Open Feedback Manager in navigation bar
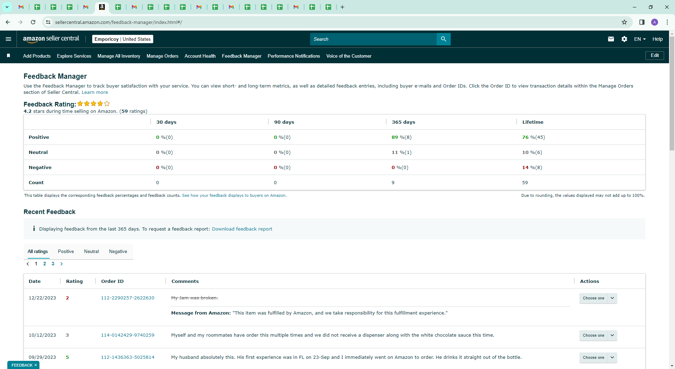675x369 pixels. click(x=242, y=56)
